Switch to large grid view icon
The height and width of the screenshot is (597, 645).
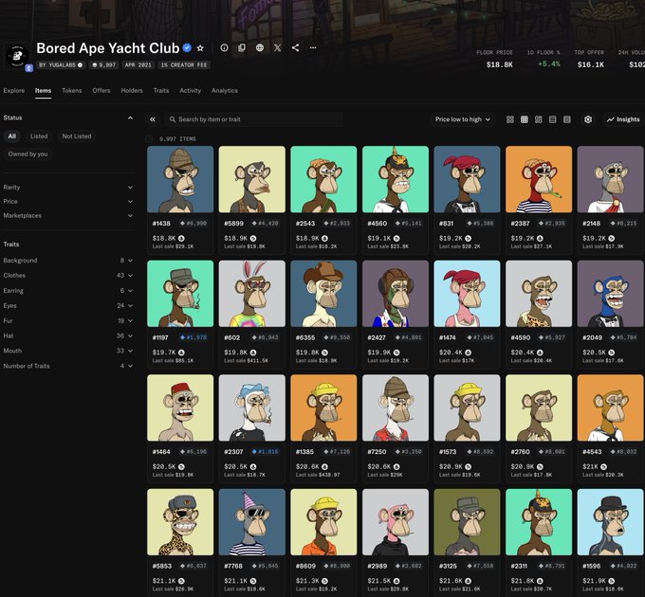point(510,119)
